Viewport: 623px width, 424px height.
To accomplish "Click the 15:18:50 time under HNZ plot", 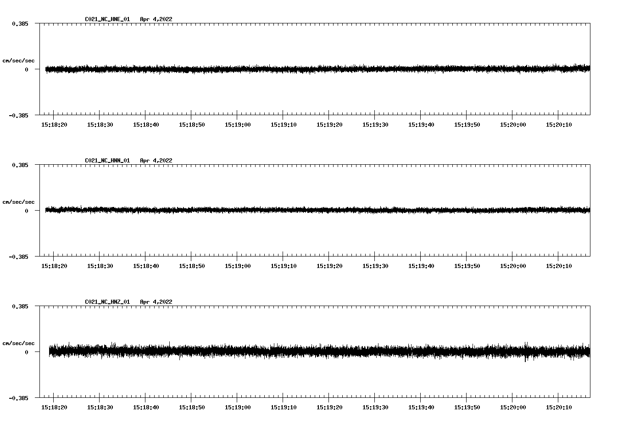I will (192, 407).
